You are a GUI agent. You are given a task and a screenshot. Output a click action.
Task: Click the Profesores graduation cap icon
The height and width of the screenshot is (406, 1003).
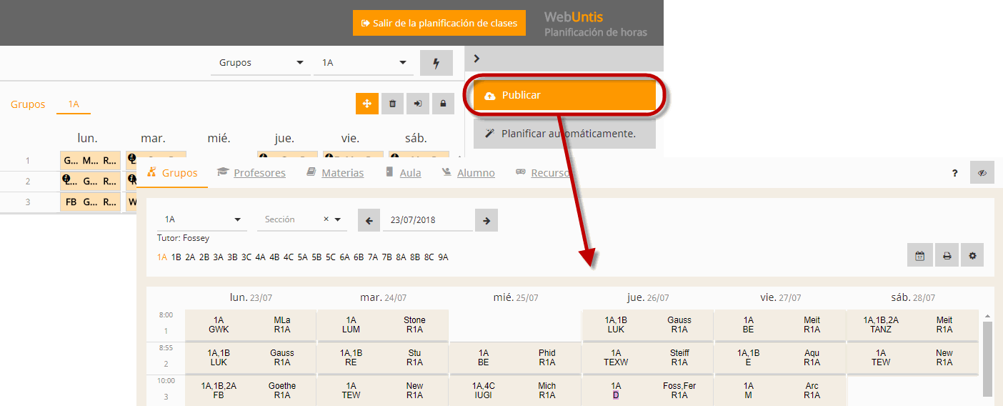pos(223,172)
